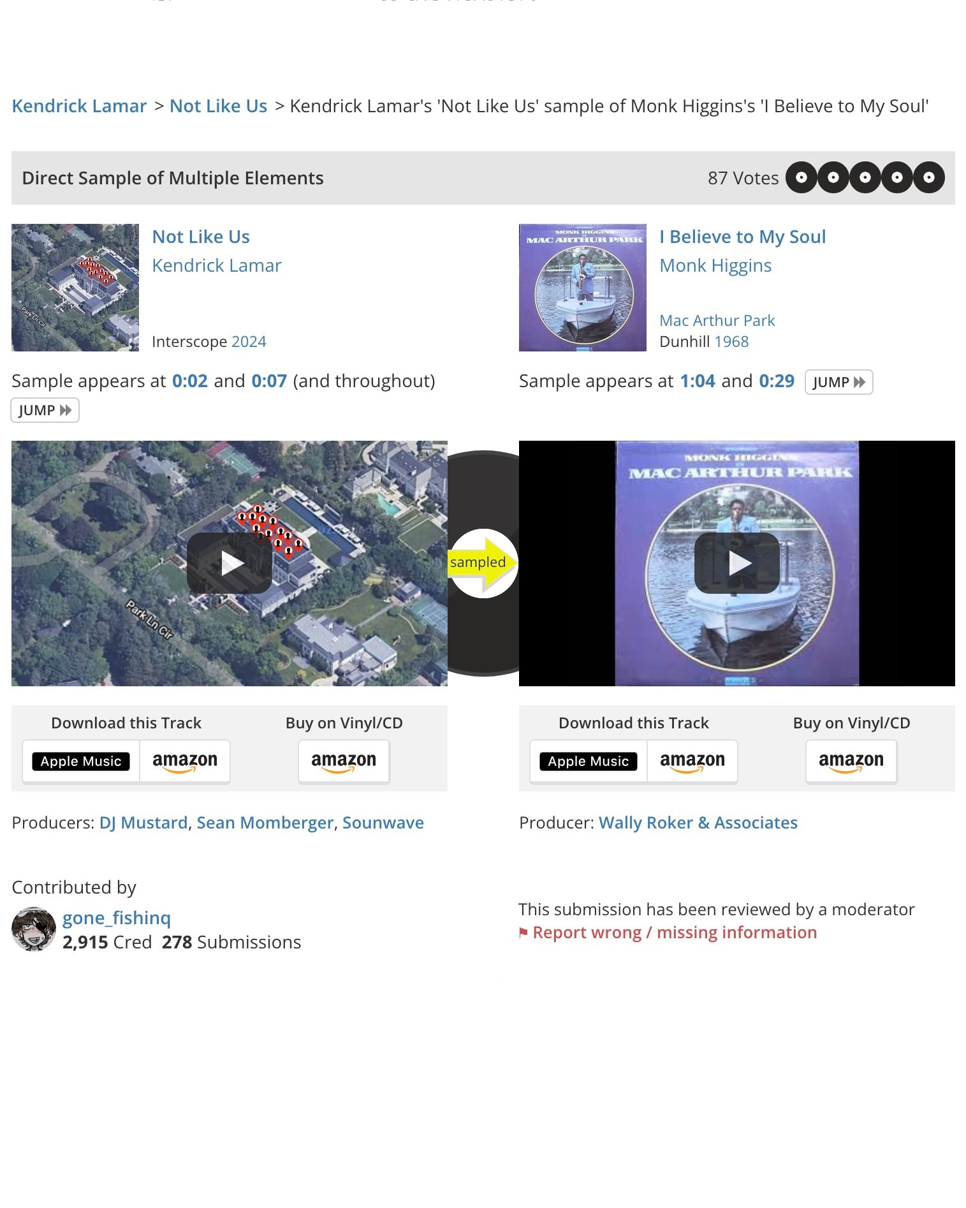
Task: Open Apple Music for I Believe to My Soul
Action: click(x=589, y=761)
